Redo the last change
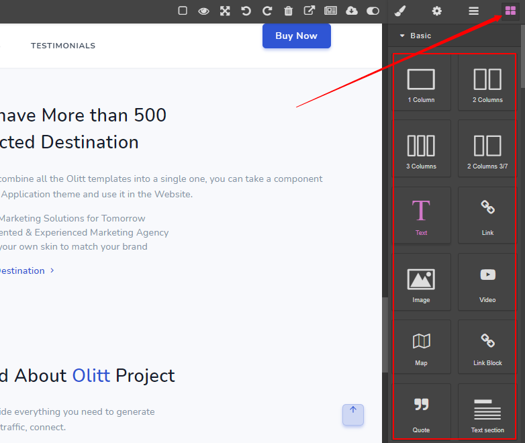The height and width of the screenshot is (443, 525). (267, 11)
